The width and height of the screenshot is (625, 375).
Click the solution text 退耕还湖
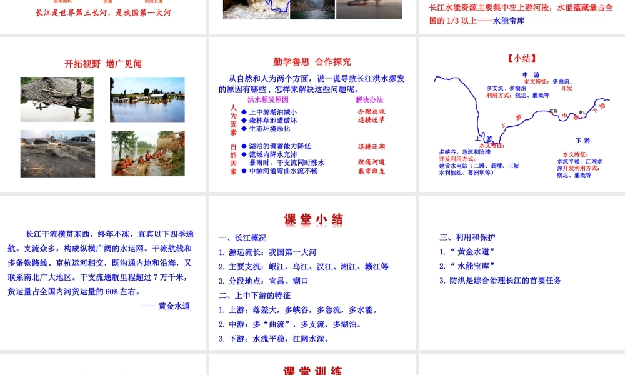tap(371, 147)
